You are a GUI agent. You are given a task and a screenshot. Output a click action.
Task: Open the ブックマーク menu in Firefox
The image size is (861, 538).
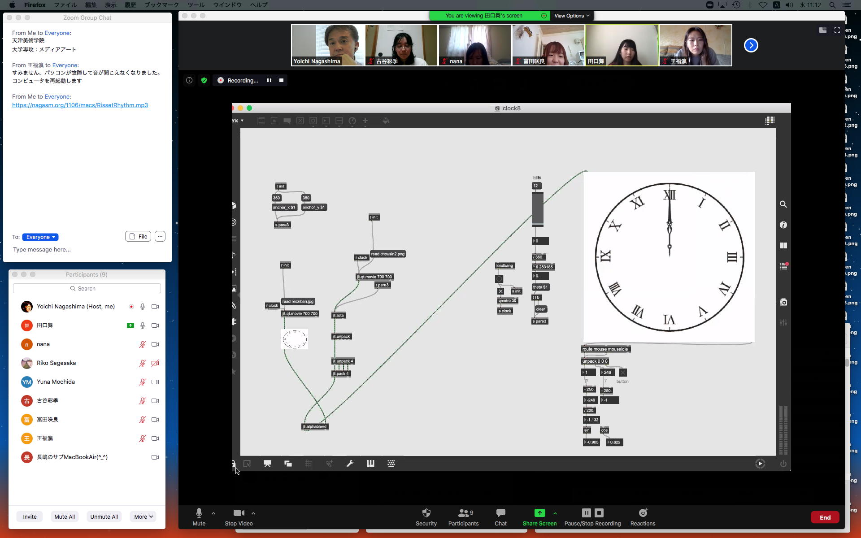tap(161, 5)
